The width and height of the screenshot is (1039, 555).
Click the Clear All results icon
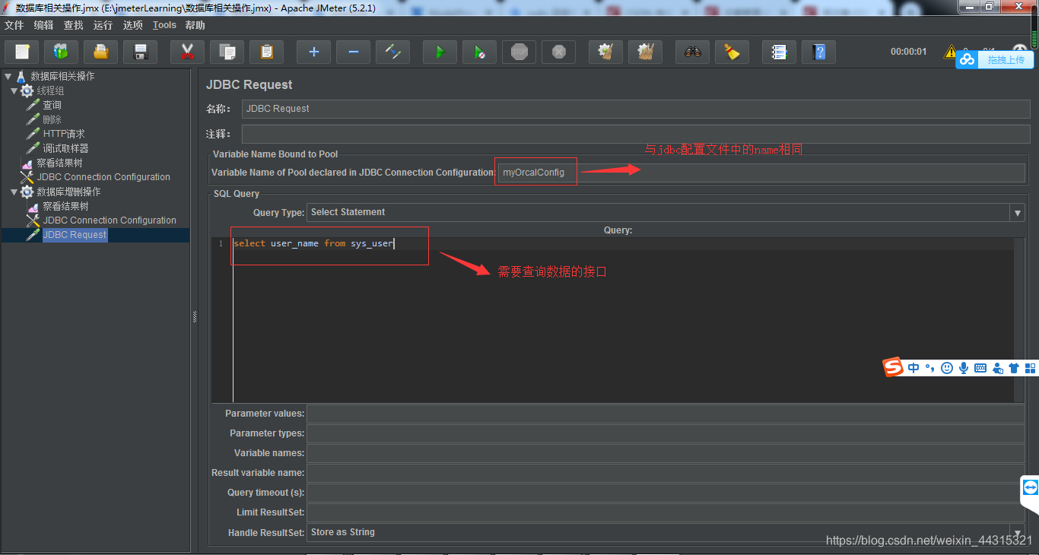(x=645, y=52)
